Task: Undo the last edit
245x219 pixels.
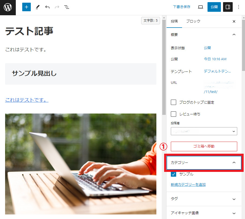Action: pos(47,7)
